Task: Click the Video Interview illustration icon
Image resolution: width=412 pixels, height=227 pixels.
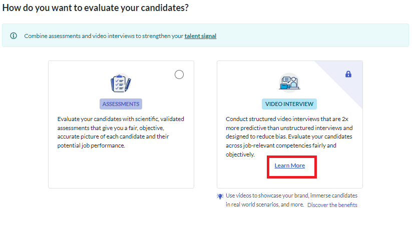Action: pos(289,82)
